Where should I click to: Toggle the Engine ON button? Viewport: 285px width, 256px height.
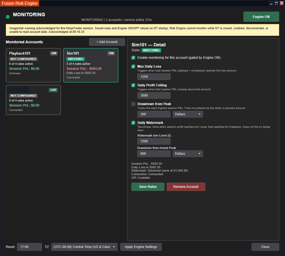coord(261,17)
